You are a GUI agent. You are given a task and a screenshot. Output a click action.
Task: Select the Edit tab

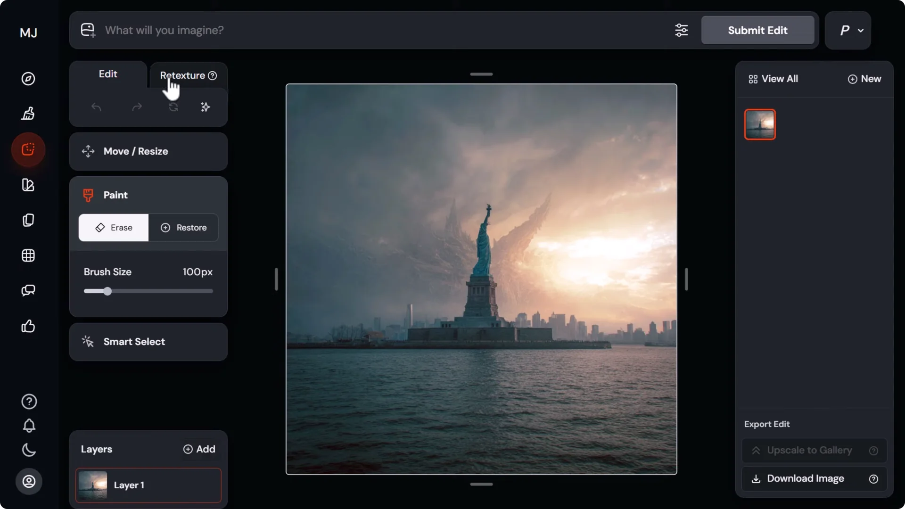pyautogui.click(x=108, y=74)
